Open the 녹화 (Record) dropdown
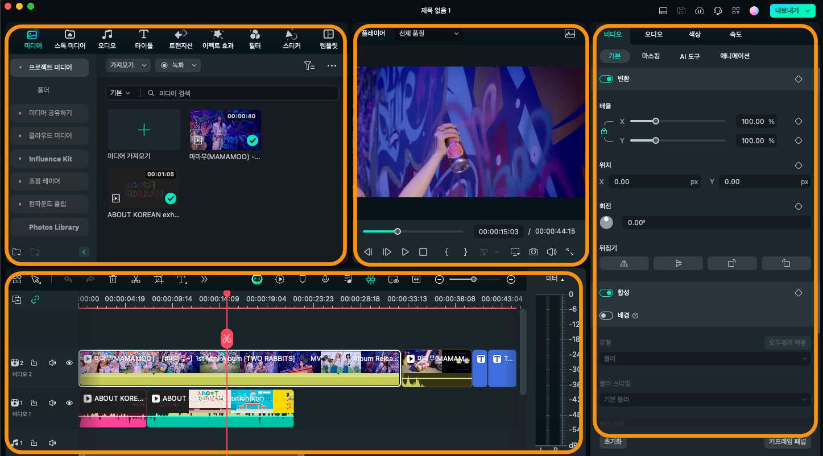 click(x=178, y=65)
